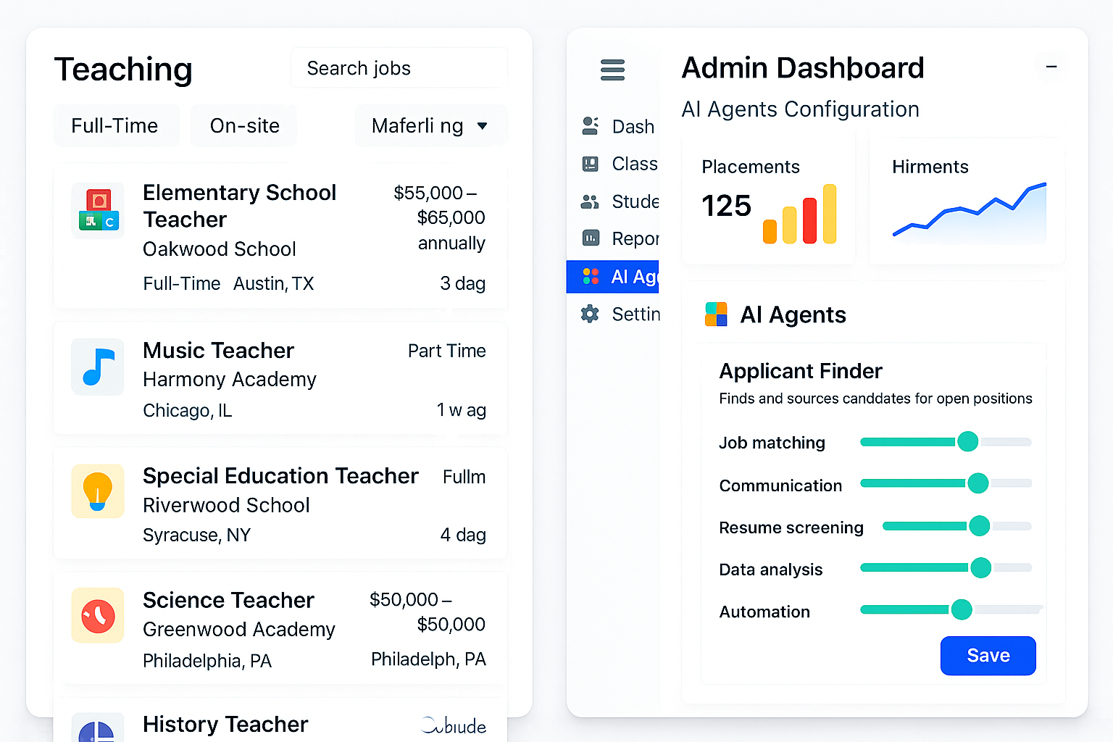Open the Classes item in sidebar
This screenshot has height=742, width=1113.
[x=634, y=164]
